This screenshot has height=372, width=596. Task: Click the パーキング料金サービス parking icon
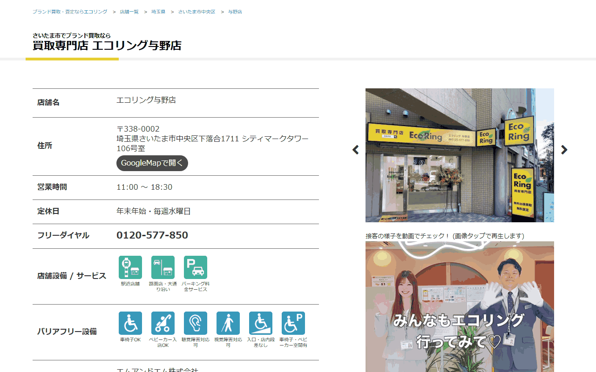point(196,267)
